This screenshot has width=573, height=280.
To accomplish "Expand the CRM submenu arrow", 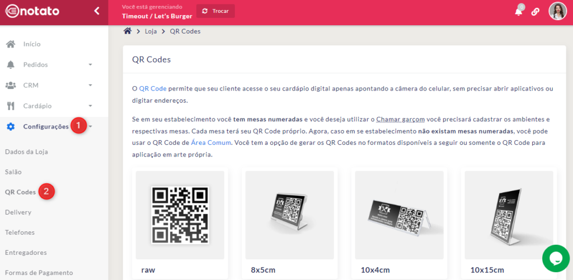I will point(90,86).
